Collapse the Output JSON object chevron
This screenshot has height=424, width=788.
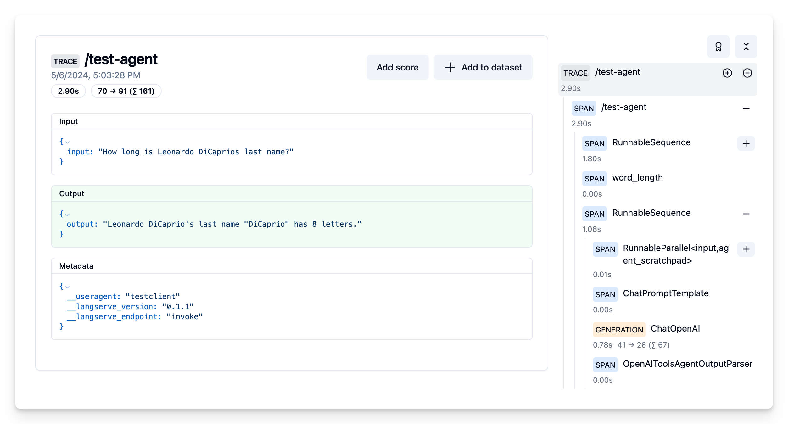[x=67, y=215]
